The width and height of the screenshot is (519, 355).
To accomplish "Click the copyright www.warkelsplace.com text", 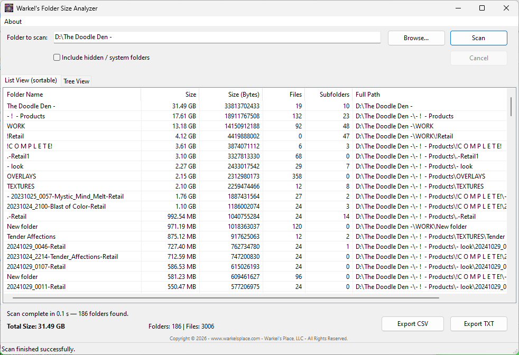I will [x=258, y=339].
